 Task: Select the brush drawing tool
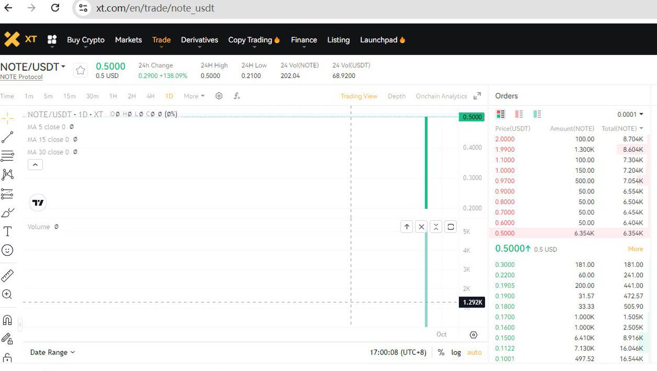coord(8,213)
